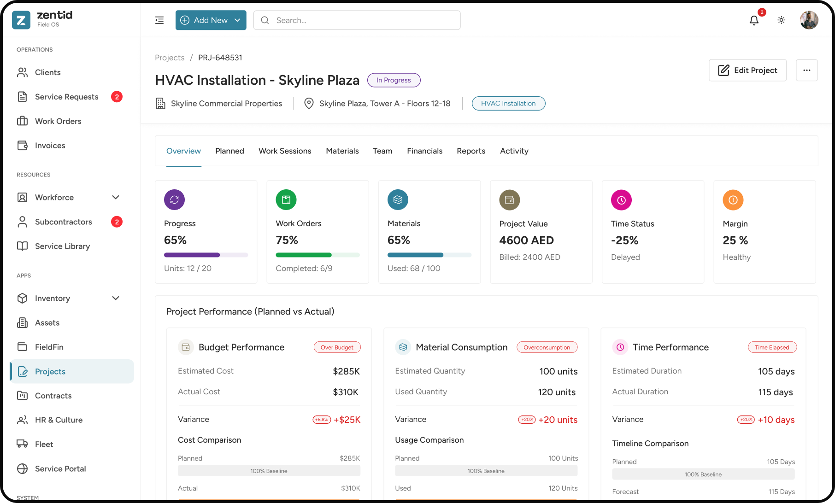Open the Add New dropdown
Screen dimensions: 835x503
(x=211, y=20)
